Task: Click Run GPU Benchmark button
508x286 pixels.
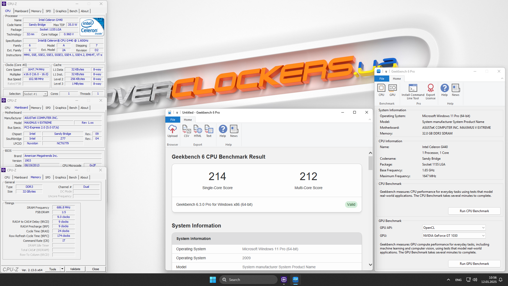Action: coord(474,264)
